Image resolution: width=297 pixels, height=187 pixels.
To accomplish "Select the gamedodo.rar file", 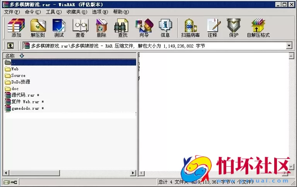I will click(25, 109).
